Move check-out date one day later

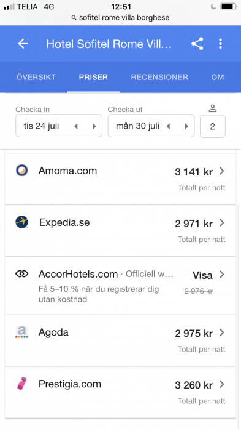186,126
